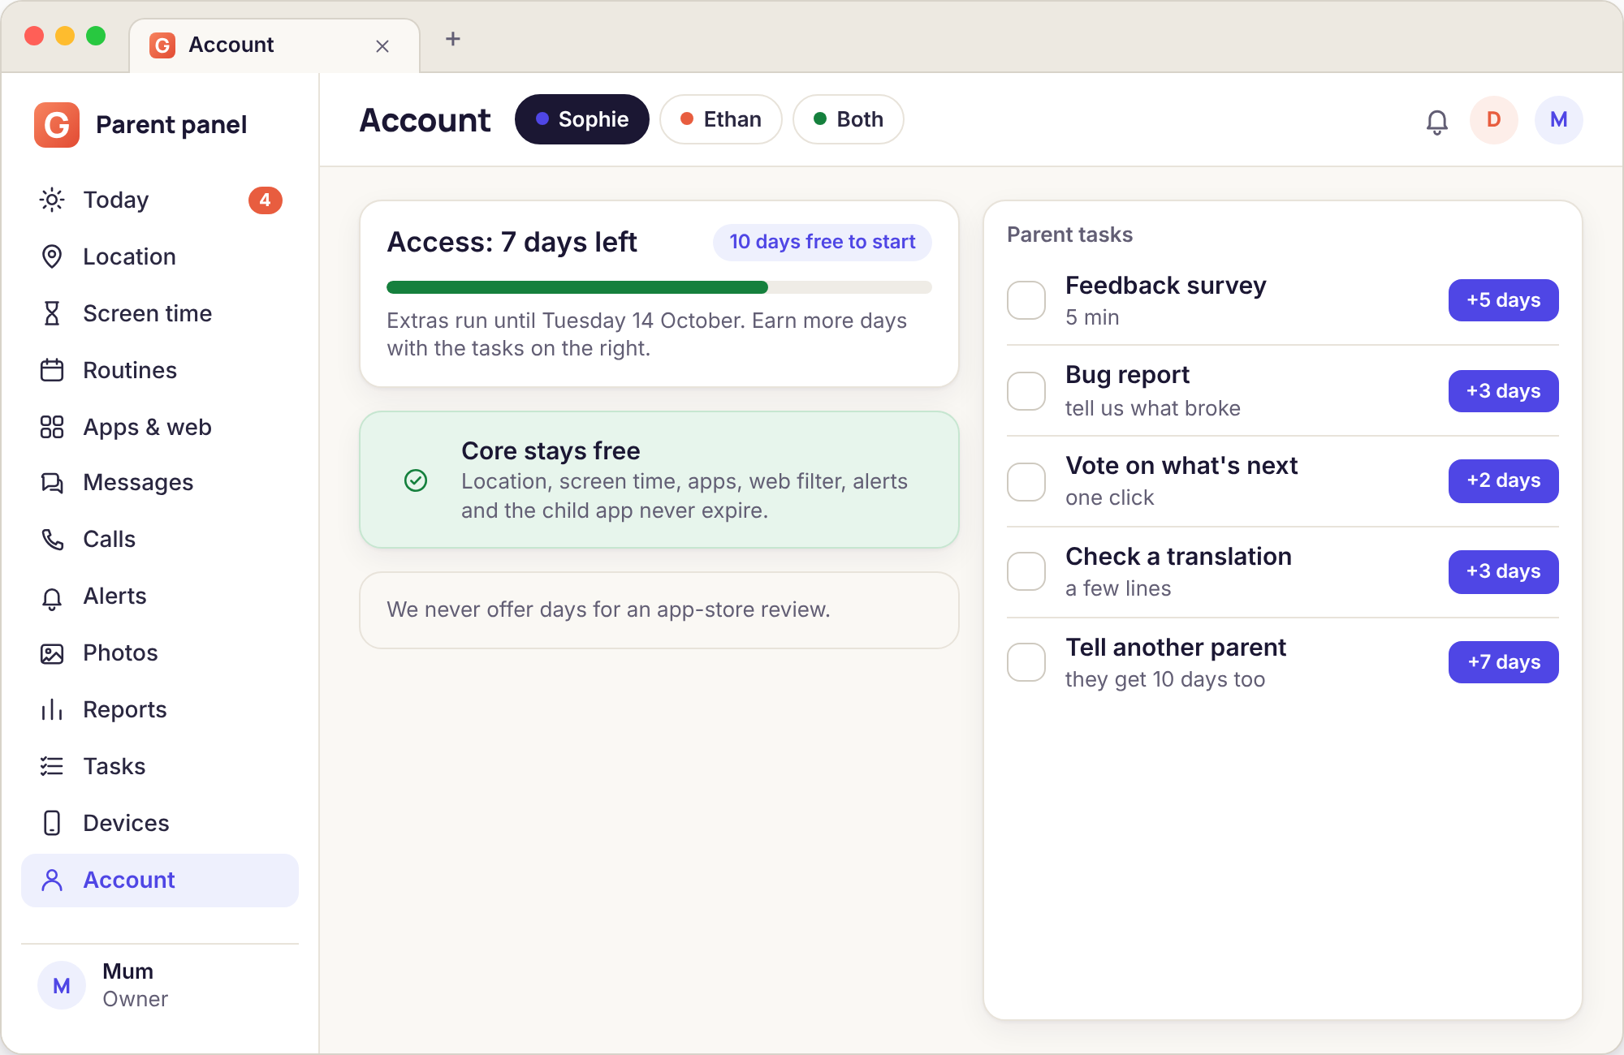Tick the Tell another parent checkbox
This screenshot has height=1055, width=1624.
pyautogui.click(x=1026, y=662)
